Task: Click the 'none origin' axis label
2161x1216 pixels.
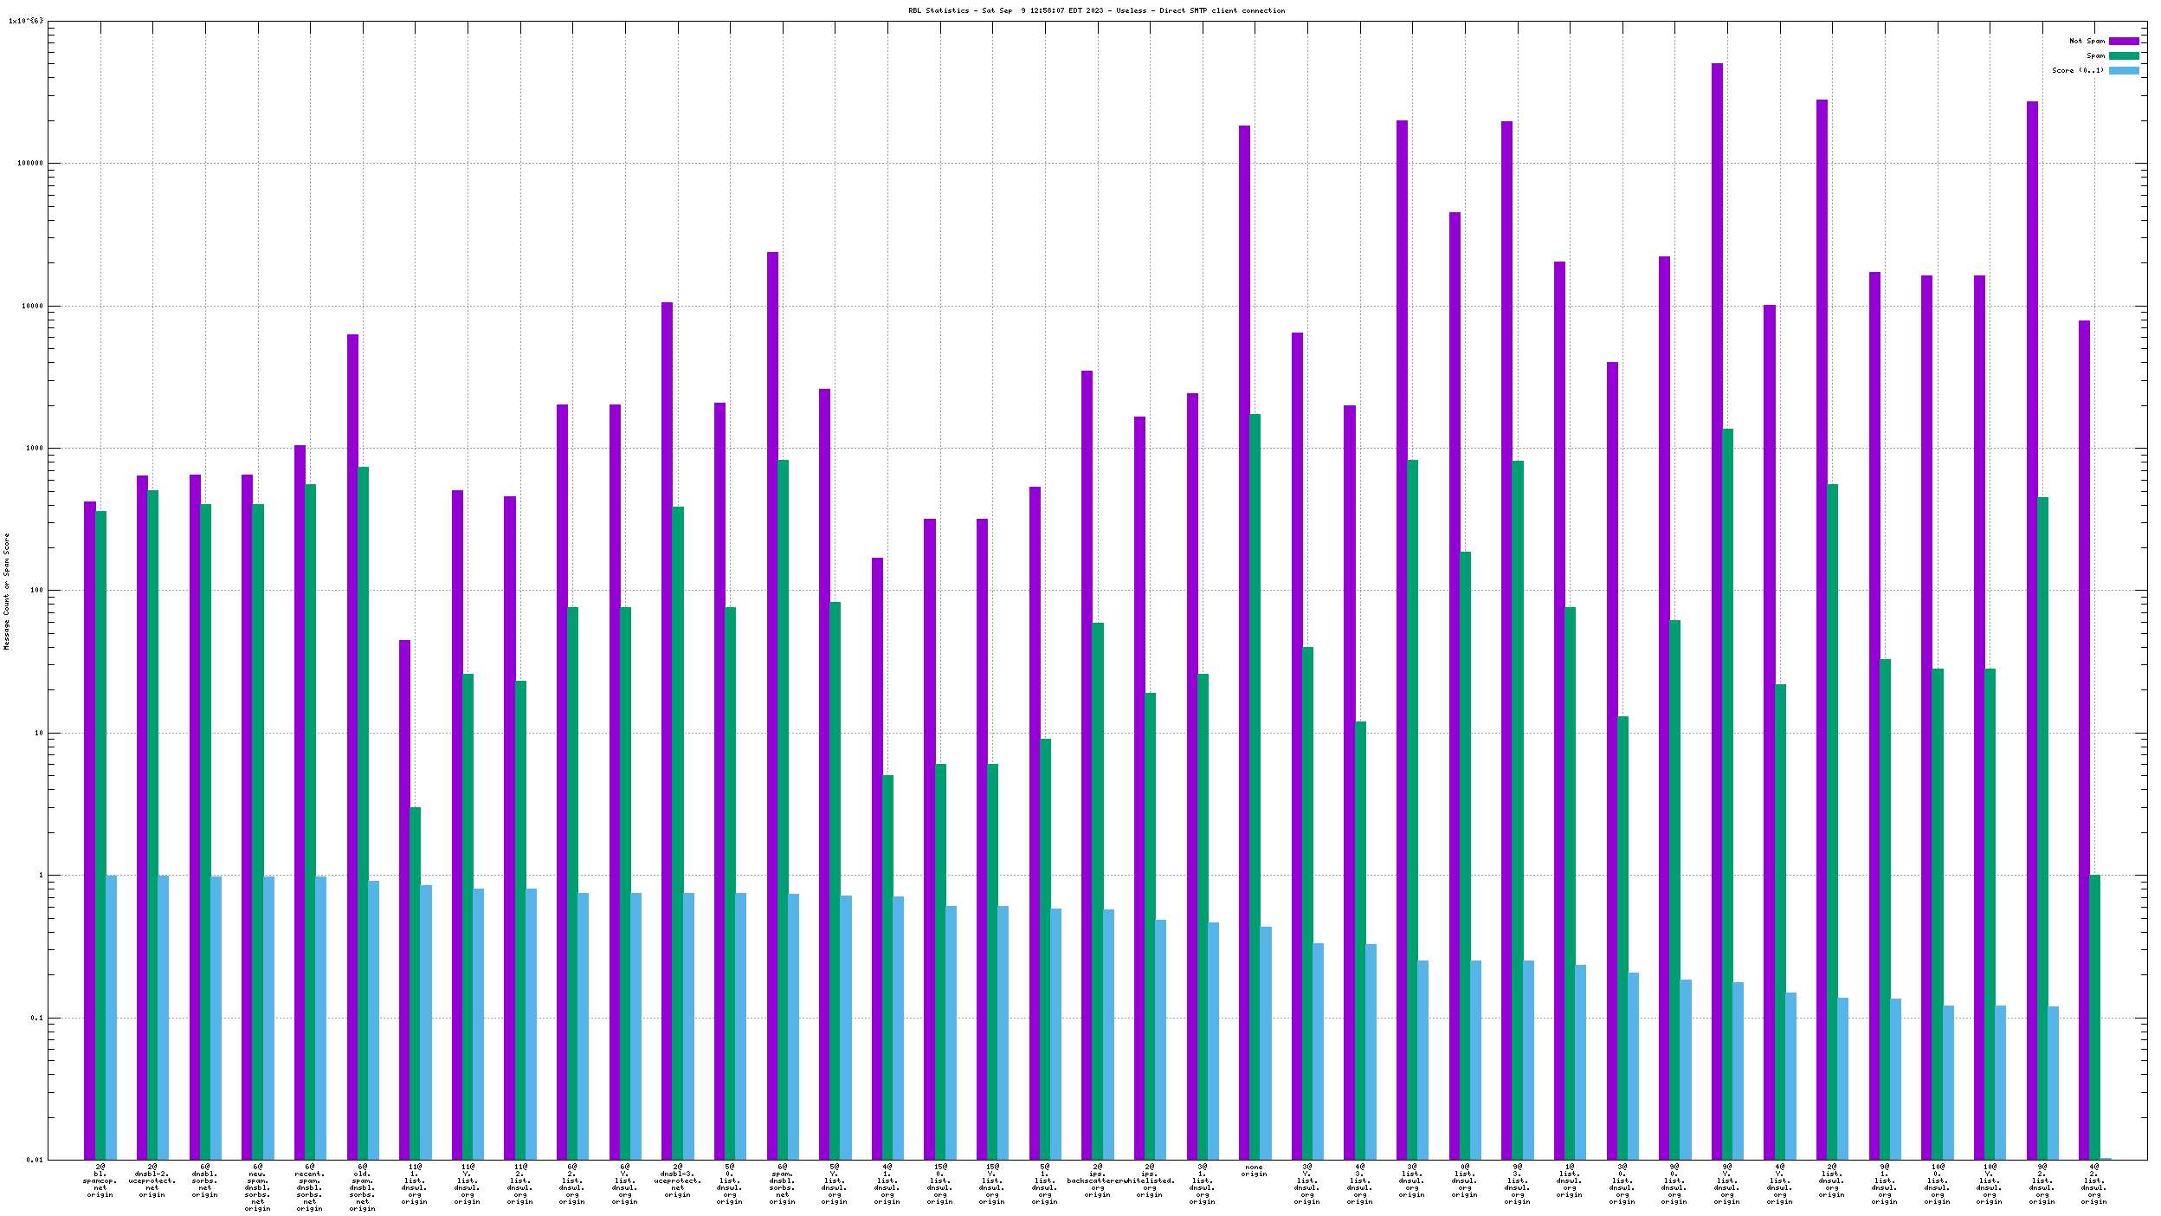Action: pos(1254,1170)
